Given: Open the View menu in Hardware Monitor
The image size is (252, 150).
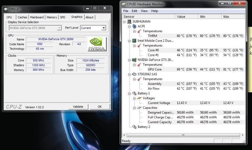Looking at the screenshot, I should 144,11.
